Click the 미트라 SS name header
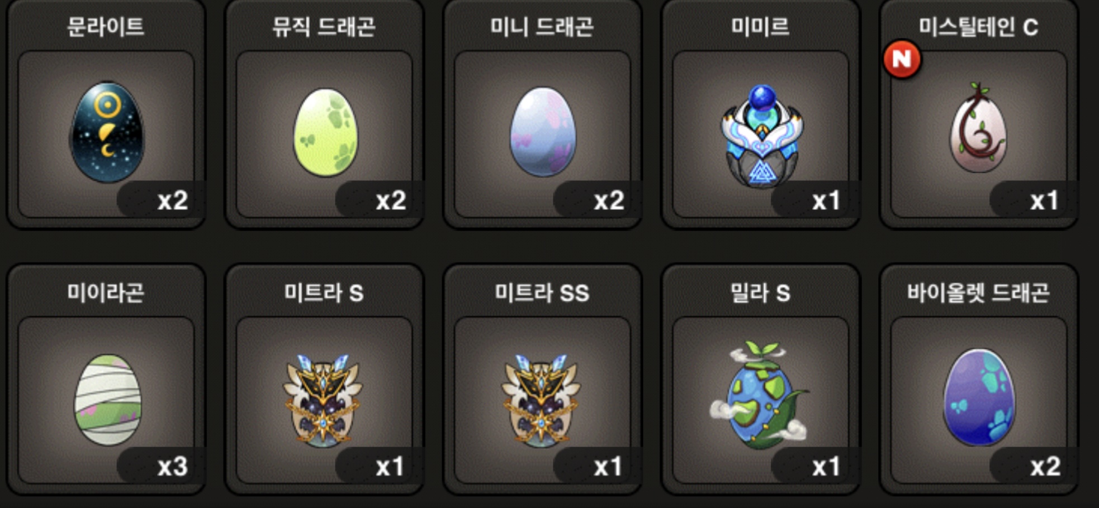 (542, 293)
